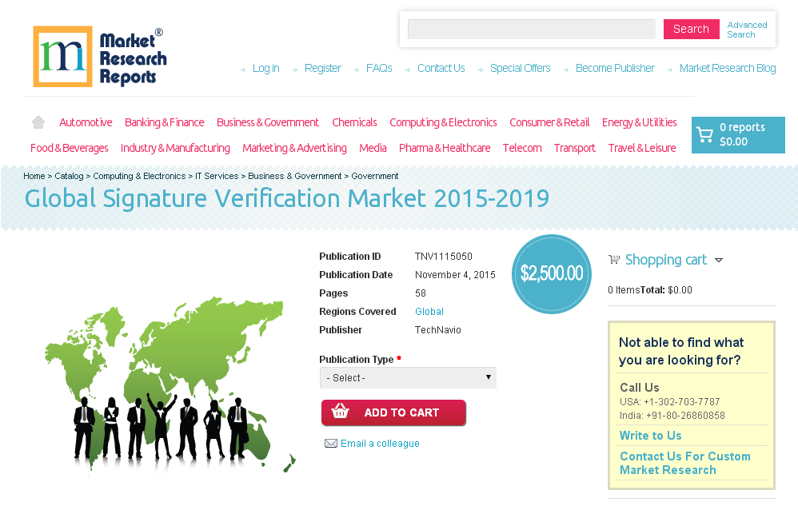
Task: Open the cart icon showing 0 reports
Action: [x=738, y=135]
